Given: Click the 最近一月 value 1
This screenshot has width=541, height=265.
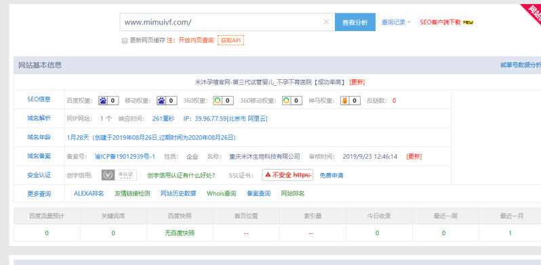Looking at the screenshot, I should click(510, 233).
